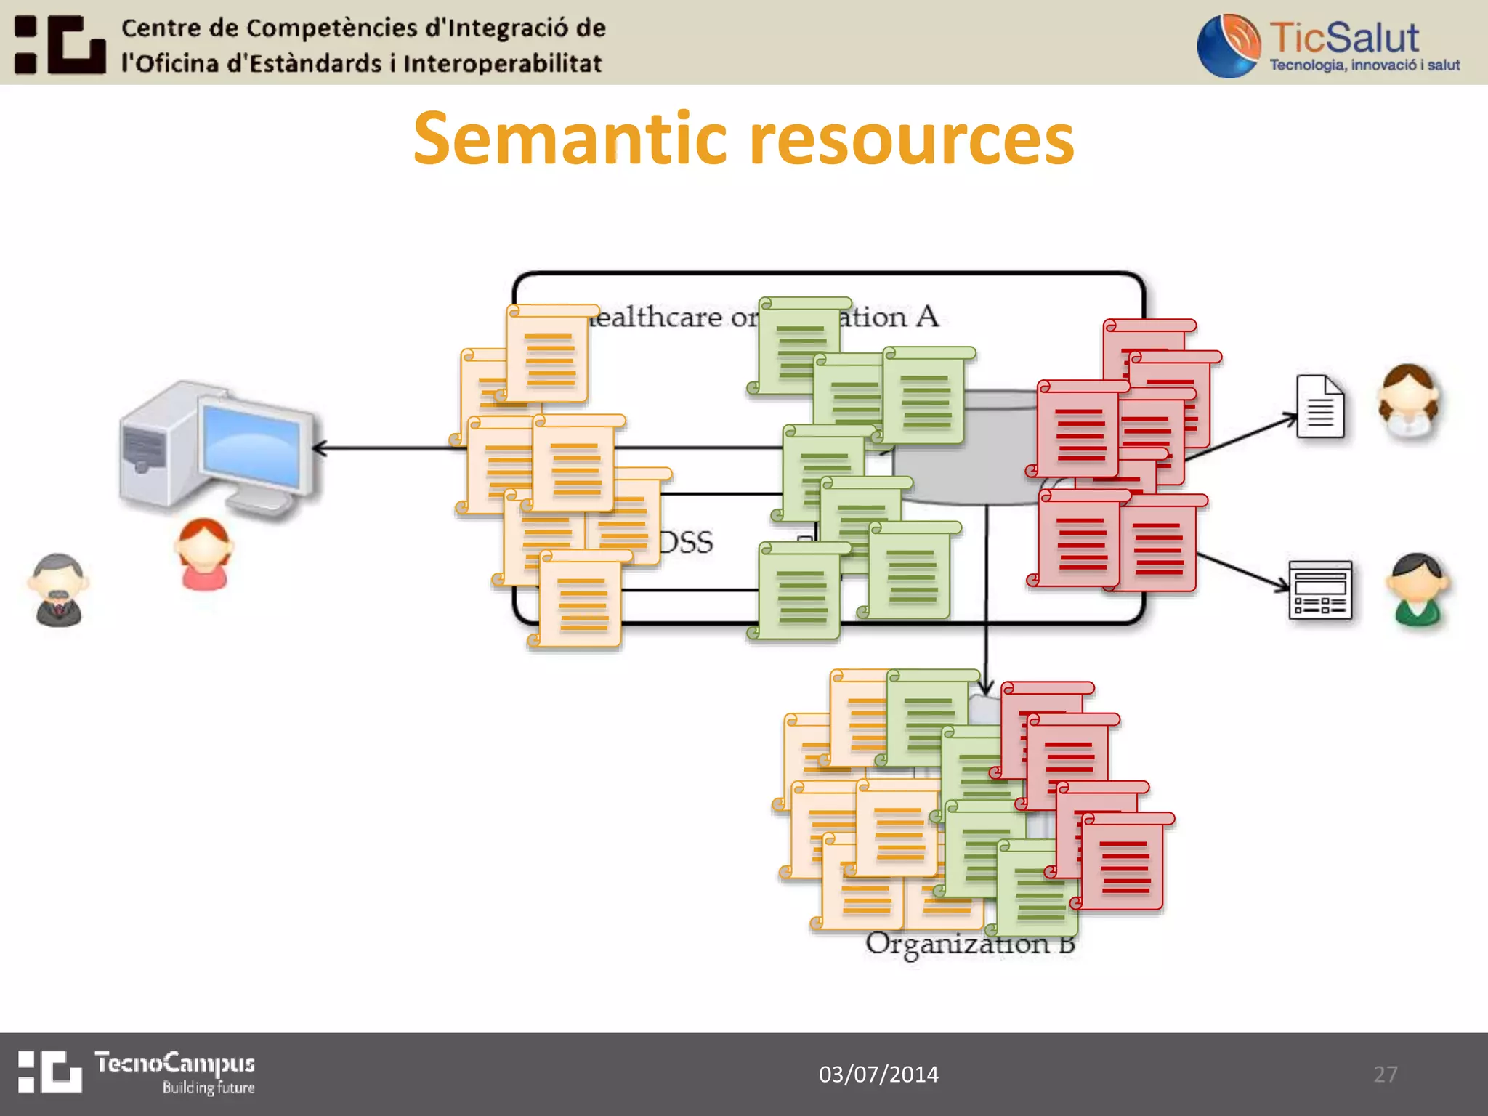
Task: Click the red-haired woman avatar icon
Action: [x=204, y=554]
